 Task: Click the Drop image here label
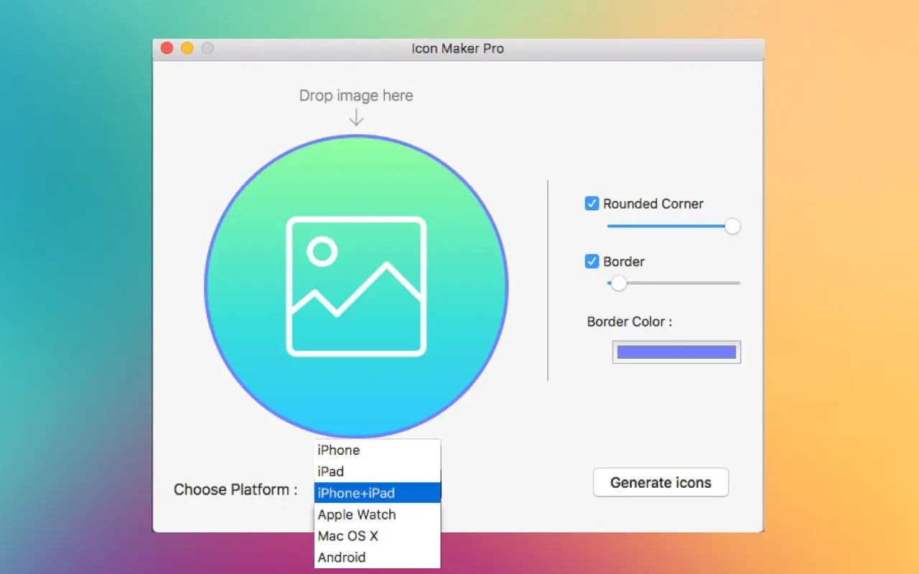click(356, 95)
